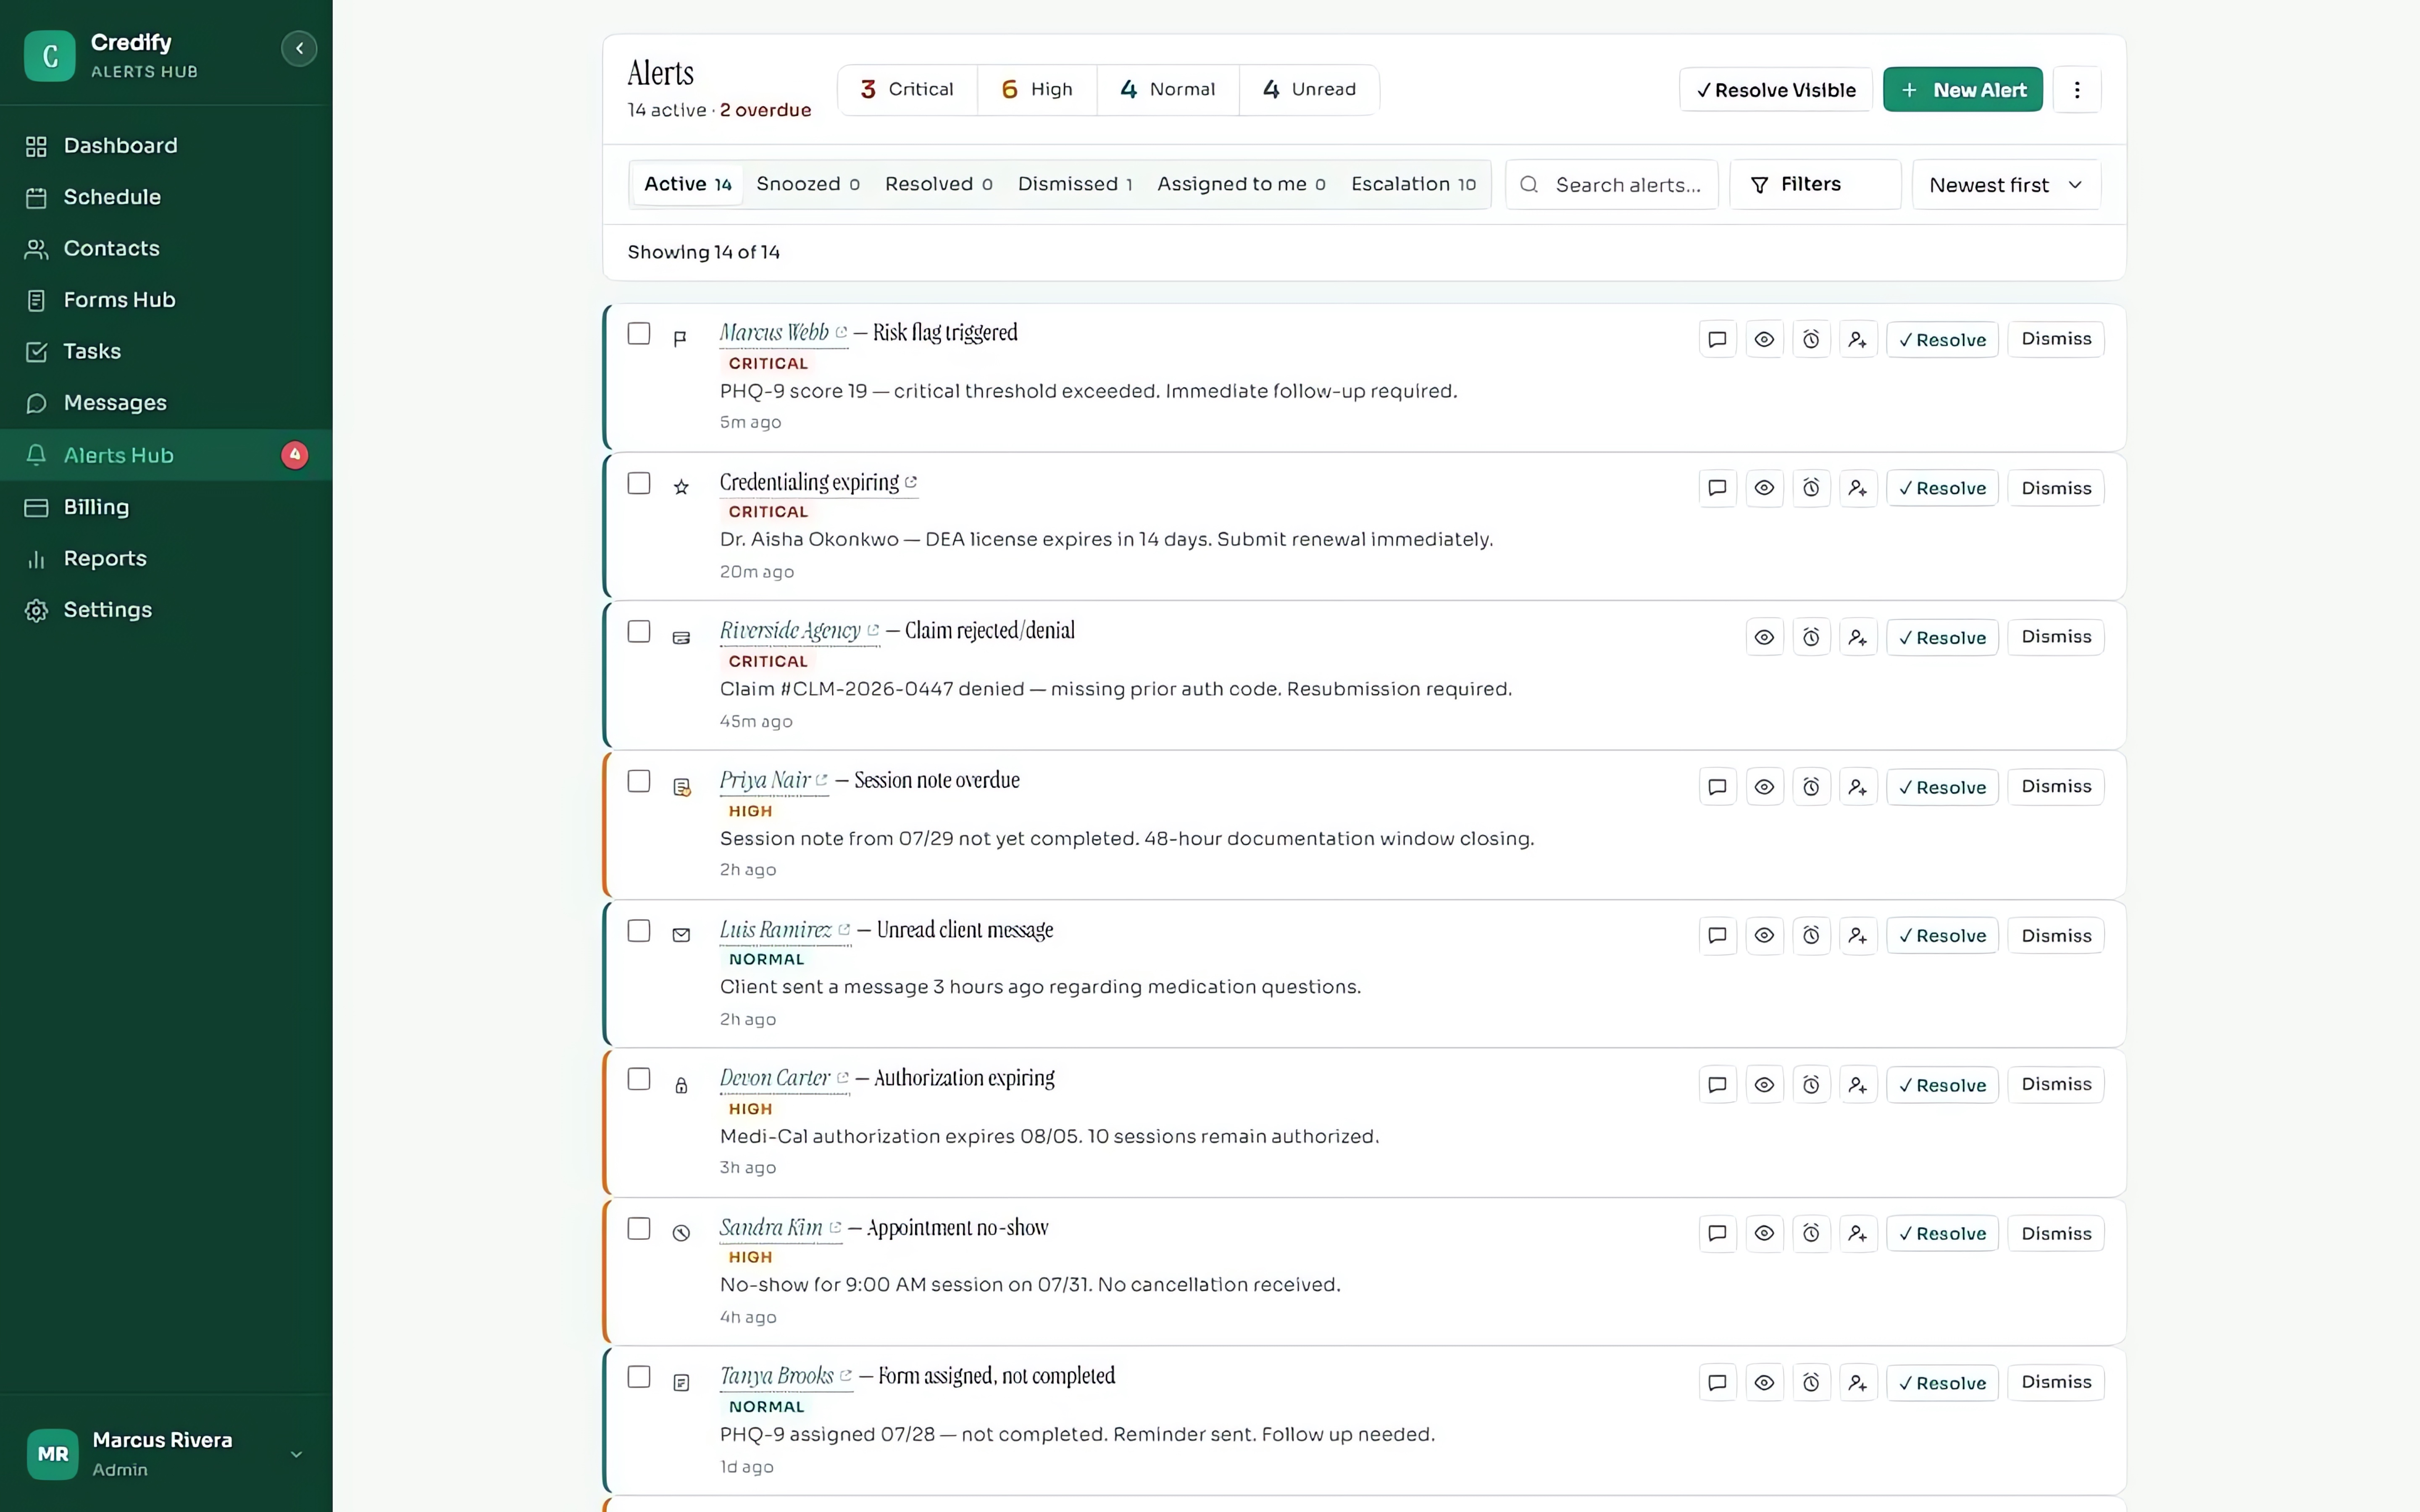
Task: Dismiss the Tanya Brooks alert
Action: pyautogui.click(x=2056, y=1382)
